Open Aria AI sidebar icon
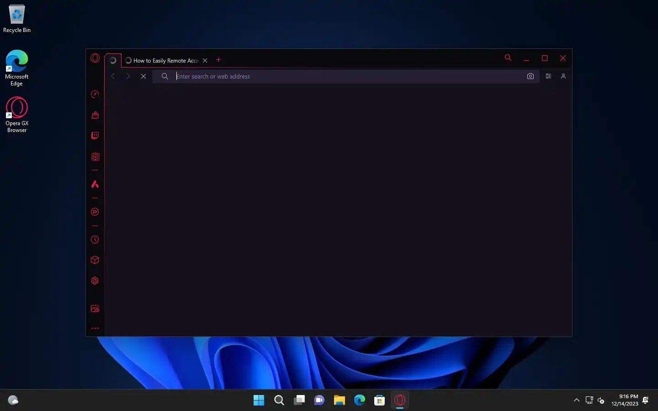The width and height of the screenshot is (658, 411). tap(95, 184)
